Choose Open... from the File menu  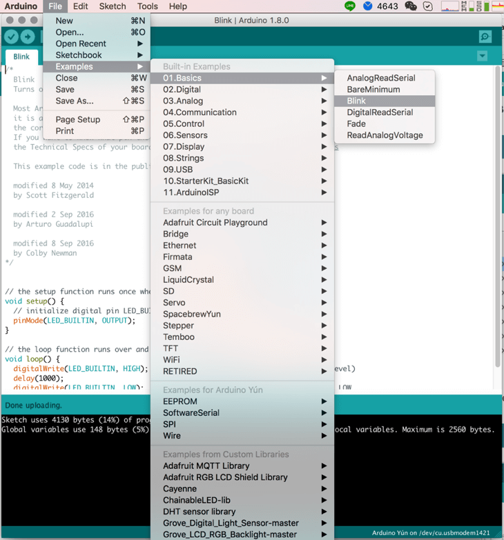(x=97, y=32)
